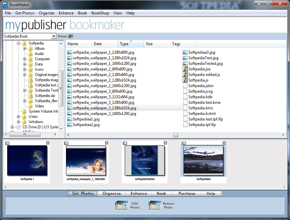The height and width of the screenshot is (220, 290).
Task: Click the file icon of Softpedia.jse
Action: 185,69
